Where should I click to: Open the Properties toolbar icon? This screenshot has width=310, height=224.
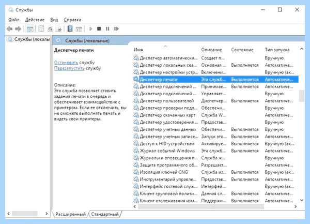coord(41,29)
